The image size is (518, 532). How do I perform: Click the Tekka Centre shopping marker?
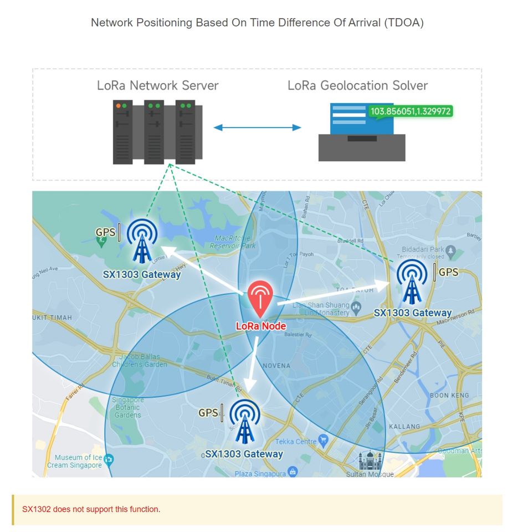324,440
